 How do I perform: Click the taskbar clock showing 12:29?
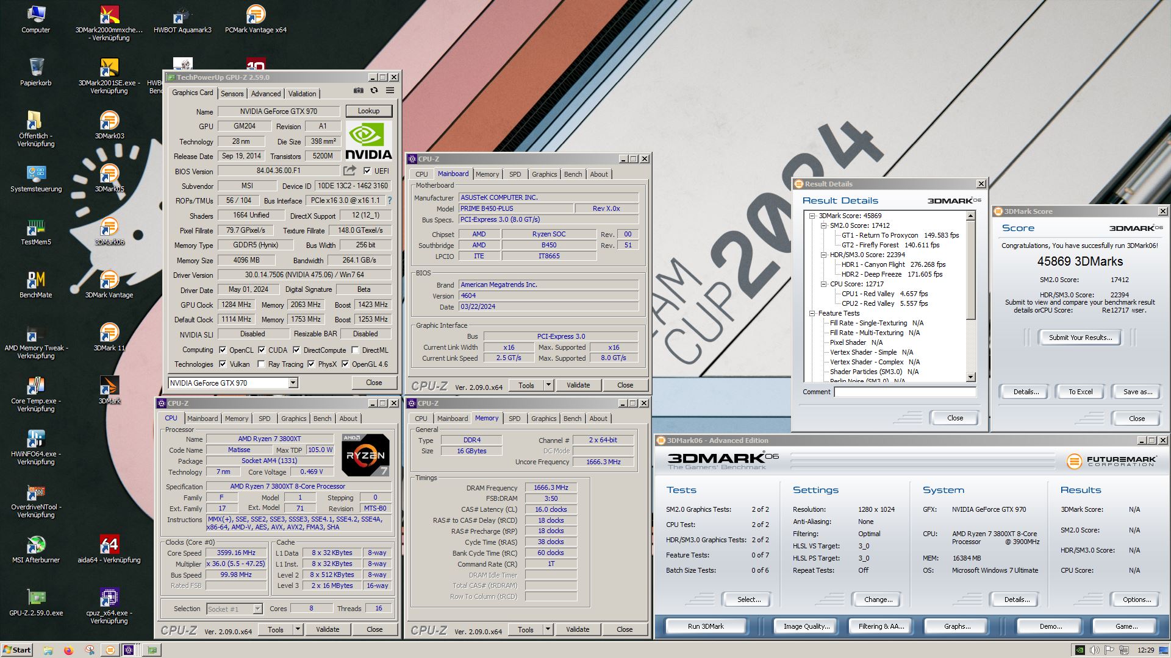tap(1145, 650)
